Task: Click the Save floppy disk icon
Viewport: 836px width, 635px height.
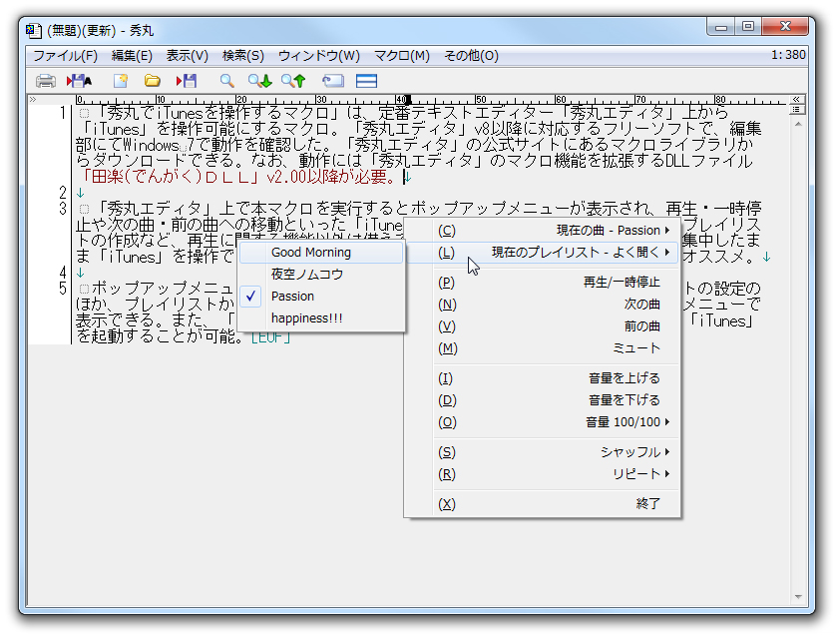Action: [187, 81]
